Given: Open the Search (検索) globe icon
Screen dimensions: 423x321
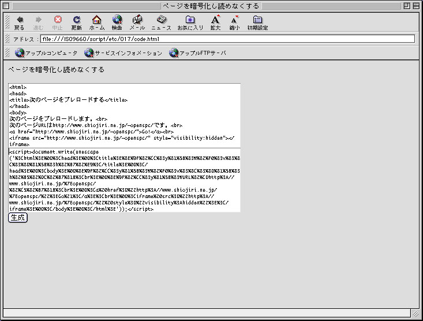Looking at the screenshot, I should (x=117, y=23).
